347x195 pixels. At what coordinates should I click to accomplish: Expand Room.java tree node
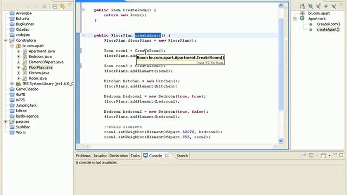coord(18,78)
